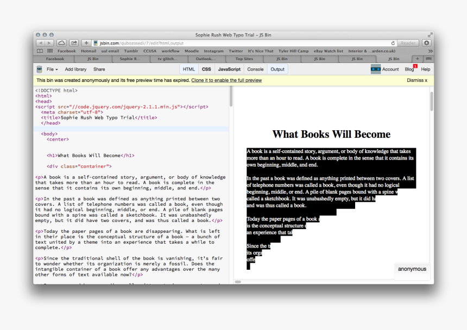Reload page with the refresh icon
Screen dimensions: 467x330
click(x=393, y=43)
